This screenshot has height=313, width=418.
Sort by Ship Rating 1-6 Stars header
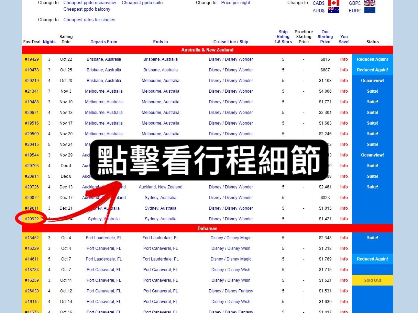pos(283,37)
